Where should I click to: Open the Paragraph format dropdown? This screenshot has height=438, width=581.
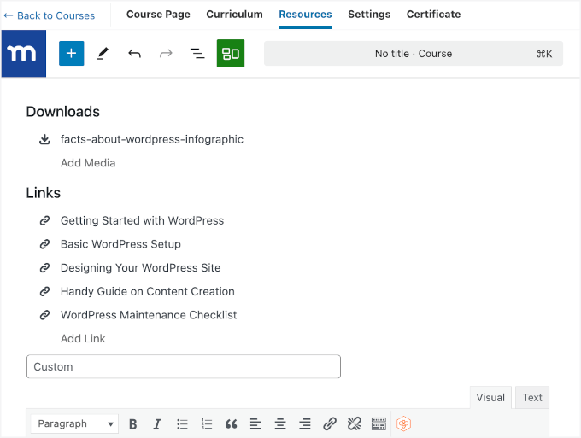[x=74, y=424]
